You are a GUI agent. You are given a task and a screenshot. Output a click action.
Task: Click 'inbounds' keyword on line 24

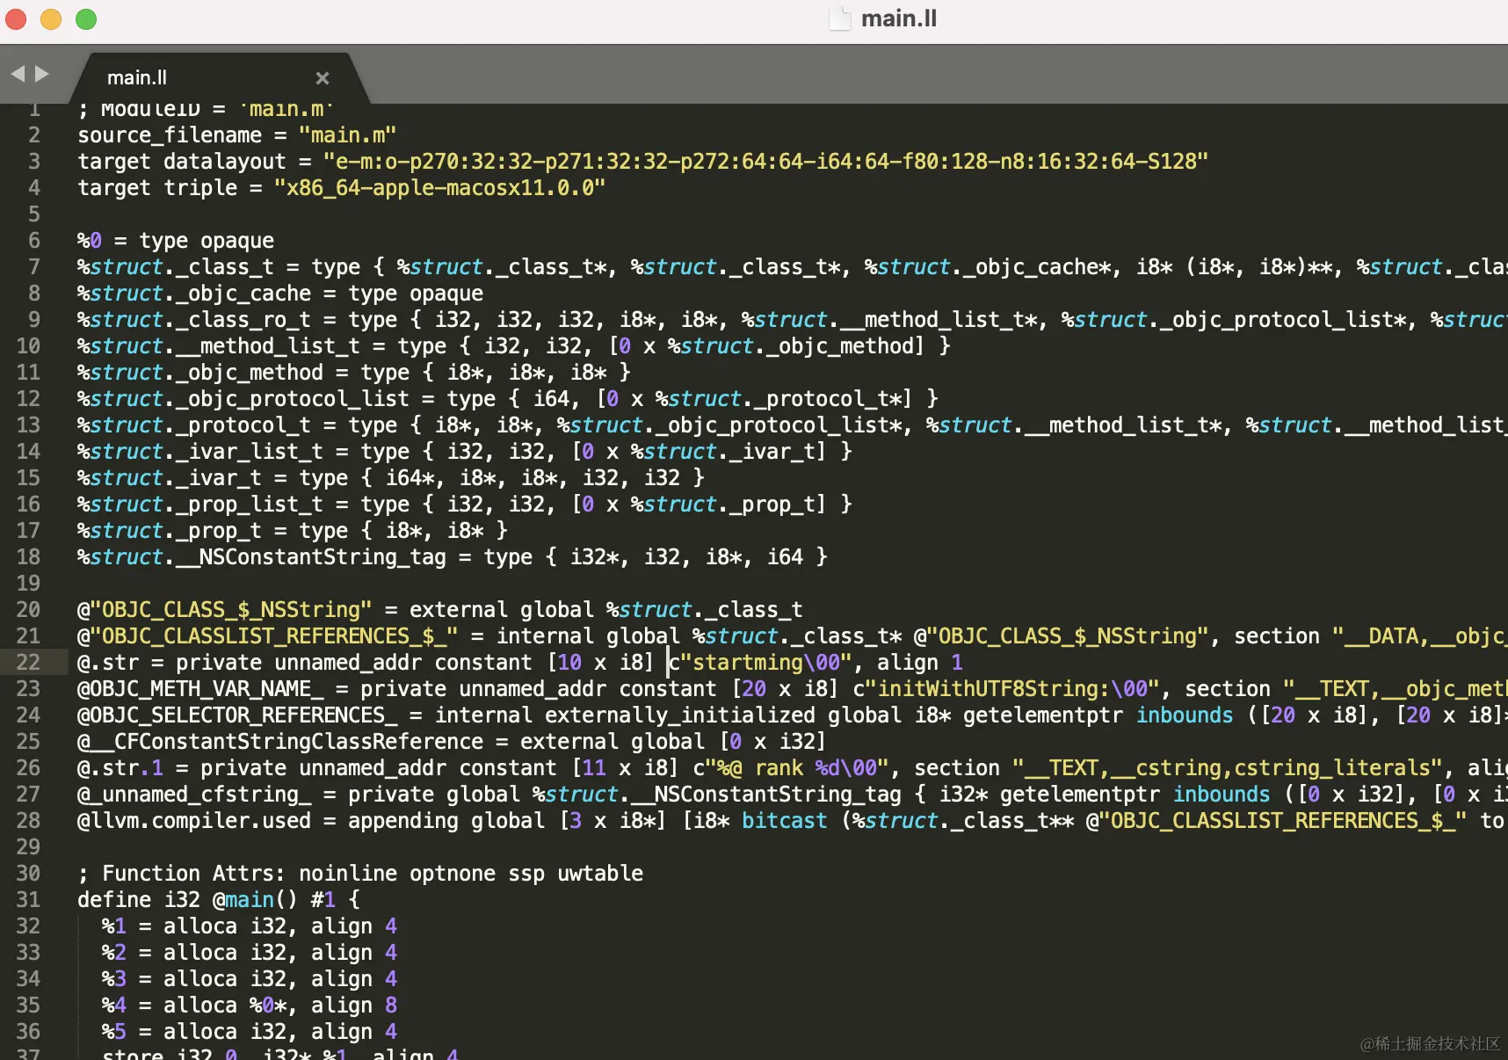tap(1185, 715)
